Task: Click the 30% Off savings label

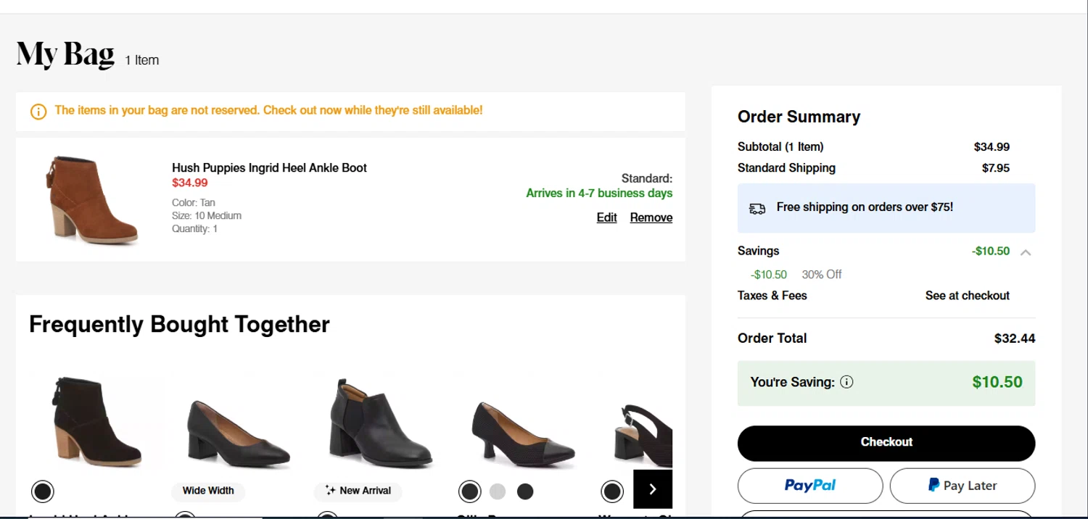Action: tap(822, 275)
